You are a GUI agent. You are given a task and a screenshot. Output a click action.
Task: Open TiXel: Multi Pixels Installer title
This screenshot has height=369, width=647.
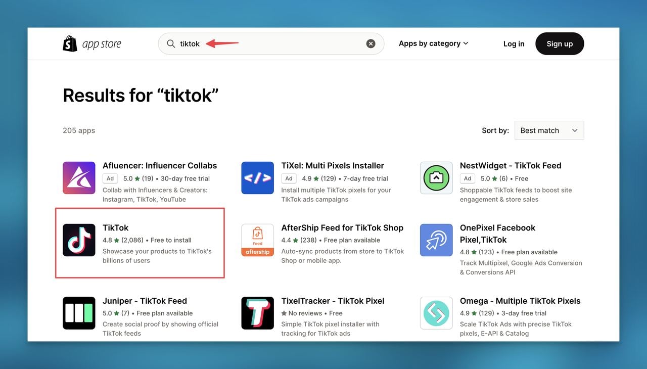333,165
